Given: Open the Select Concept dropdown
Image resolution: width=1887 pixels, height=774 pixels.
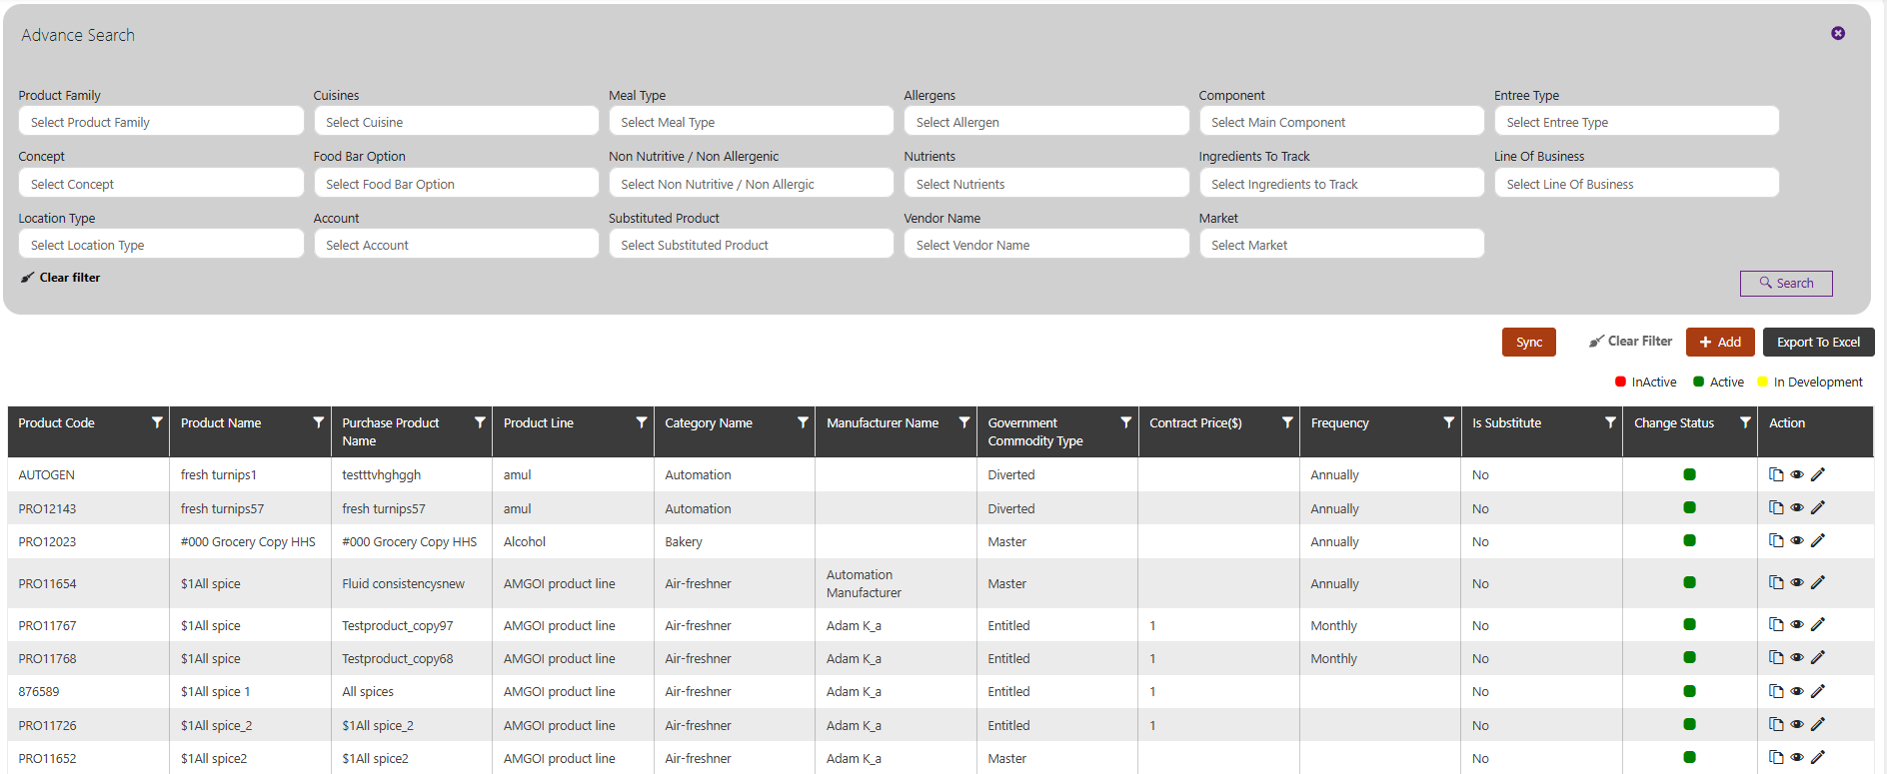Looking at the screenshot, I should coord(161,184).
